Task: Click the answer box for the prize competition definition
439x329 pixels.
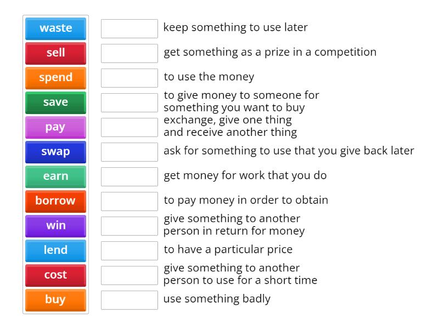Action: [x=129, y=52]
